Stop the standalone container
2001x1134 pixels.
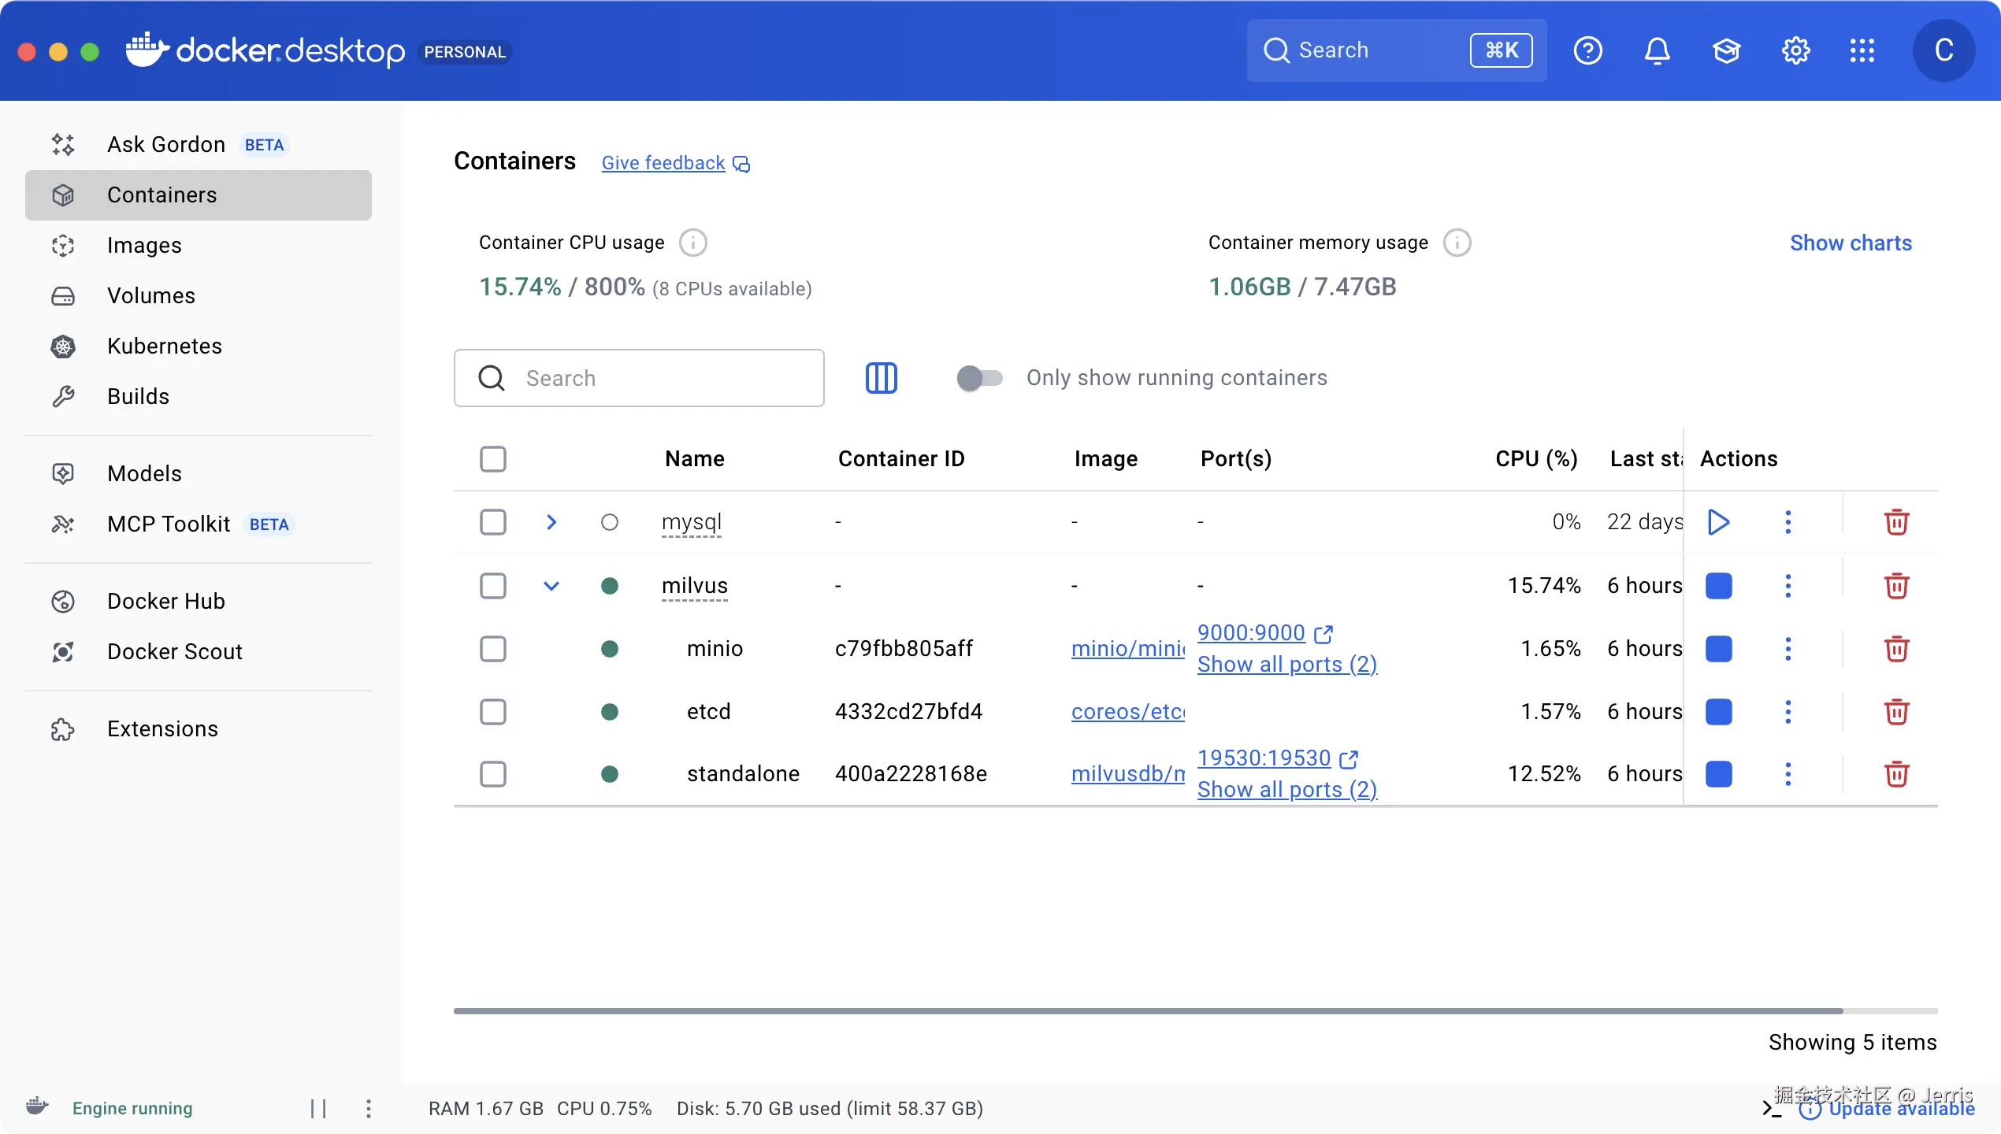click(x=1718, y=774)
